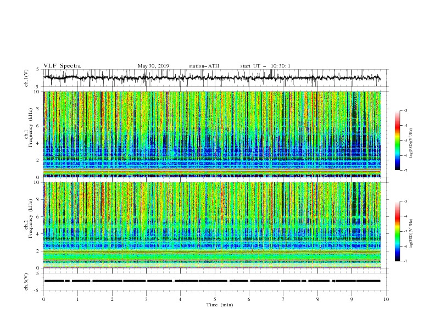Click the "2" kHz tick of ch.2 spectrogram
This screenshot has height=336, width=435.
tap(38, 251)
